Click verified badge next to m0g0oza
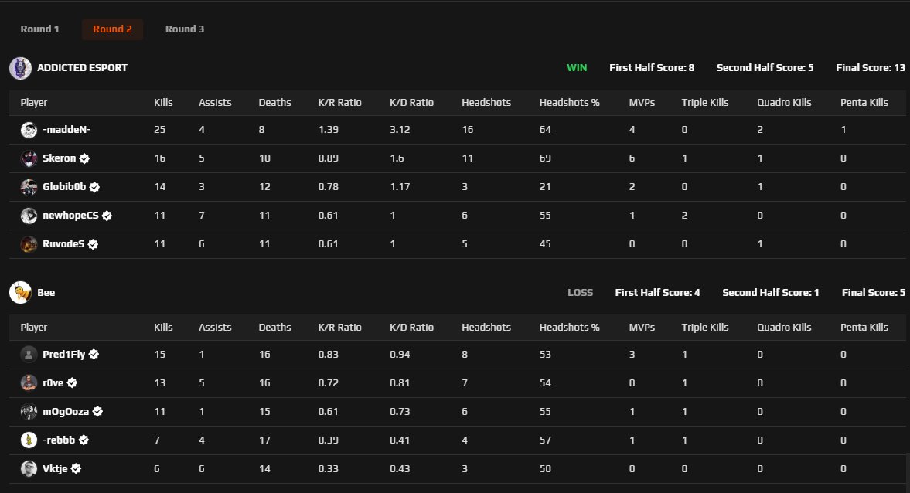910x493 pixels. click(97, 411)
